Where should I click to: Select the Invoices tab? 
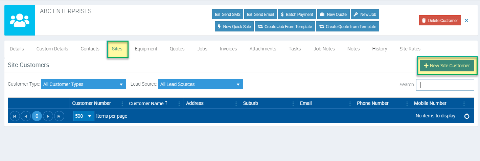pos(228,49)
